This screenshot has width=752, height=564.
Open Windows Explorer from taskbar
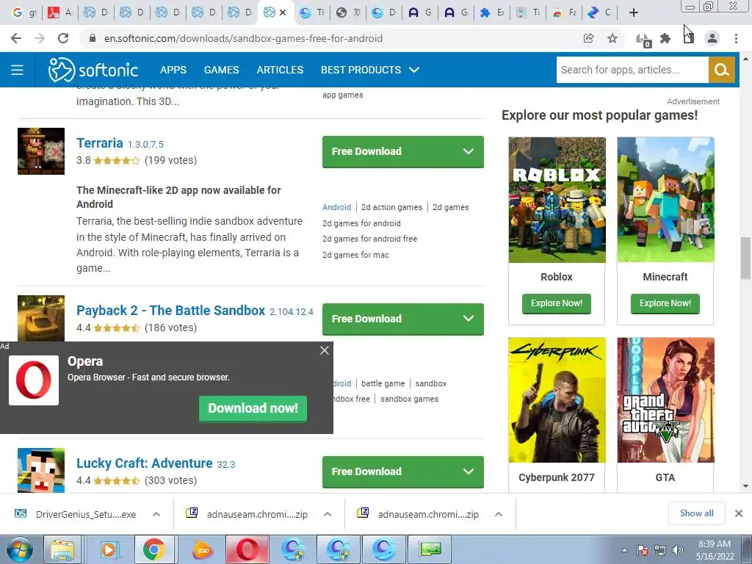coord(62,549)
